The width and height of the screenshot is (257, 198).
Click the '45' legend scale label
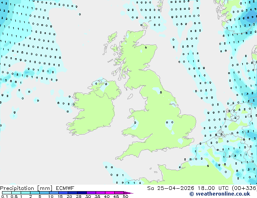[116, 196]
